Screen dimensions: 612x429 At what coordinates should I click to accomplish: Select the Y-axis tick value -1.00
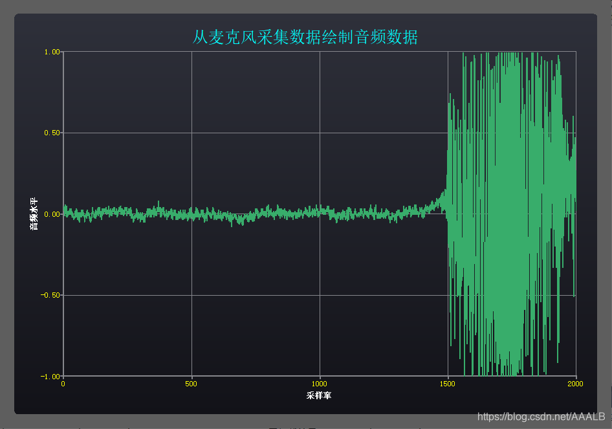coord(50,377)
